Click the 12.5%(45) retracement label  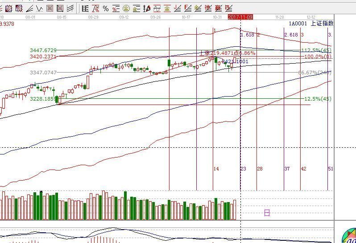[x=318, y=99]
